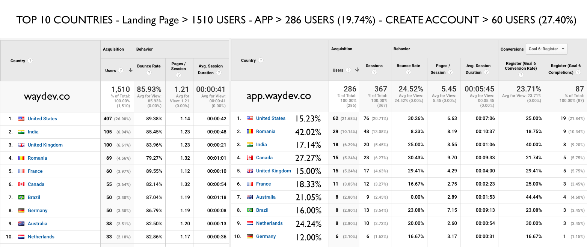Select the 87 completions total
The image size is (587, 247).
[579, 89]
